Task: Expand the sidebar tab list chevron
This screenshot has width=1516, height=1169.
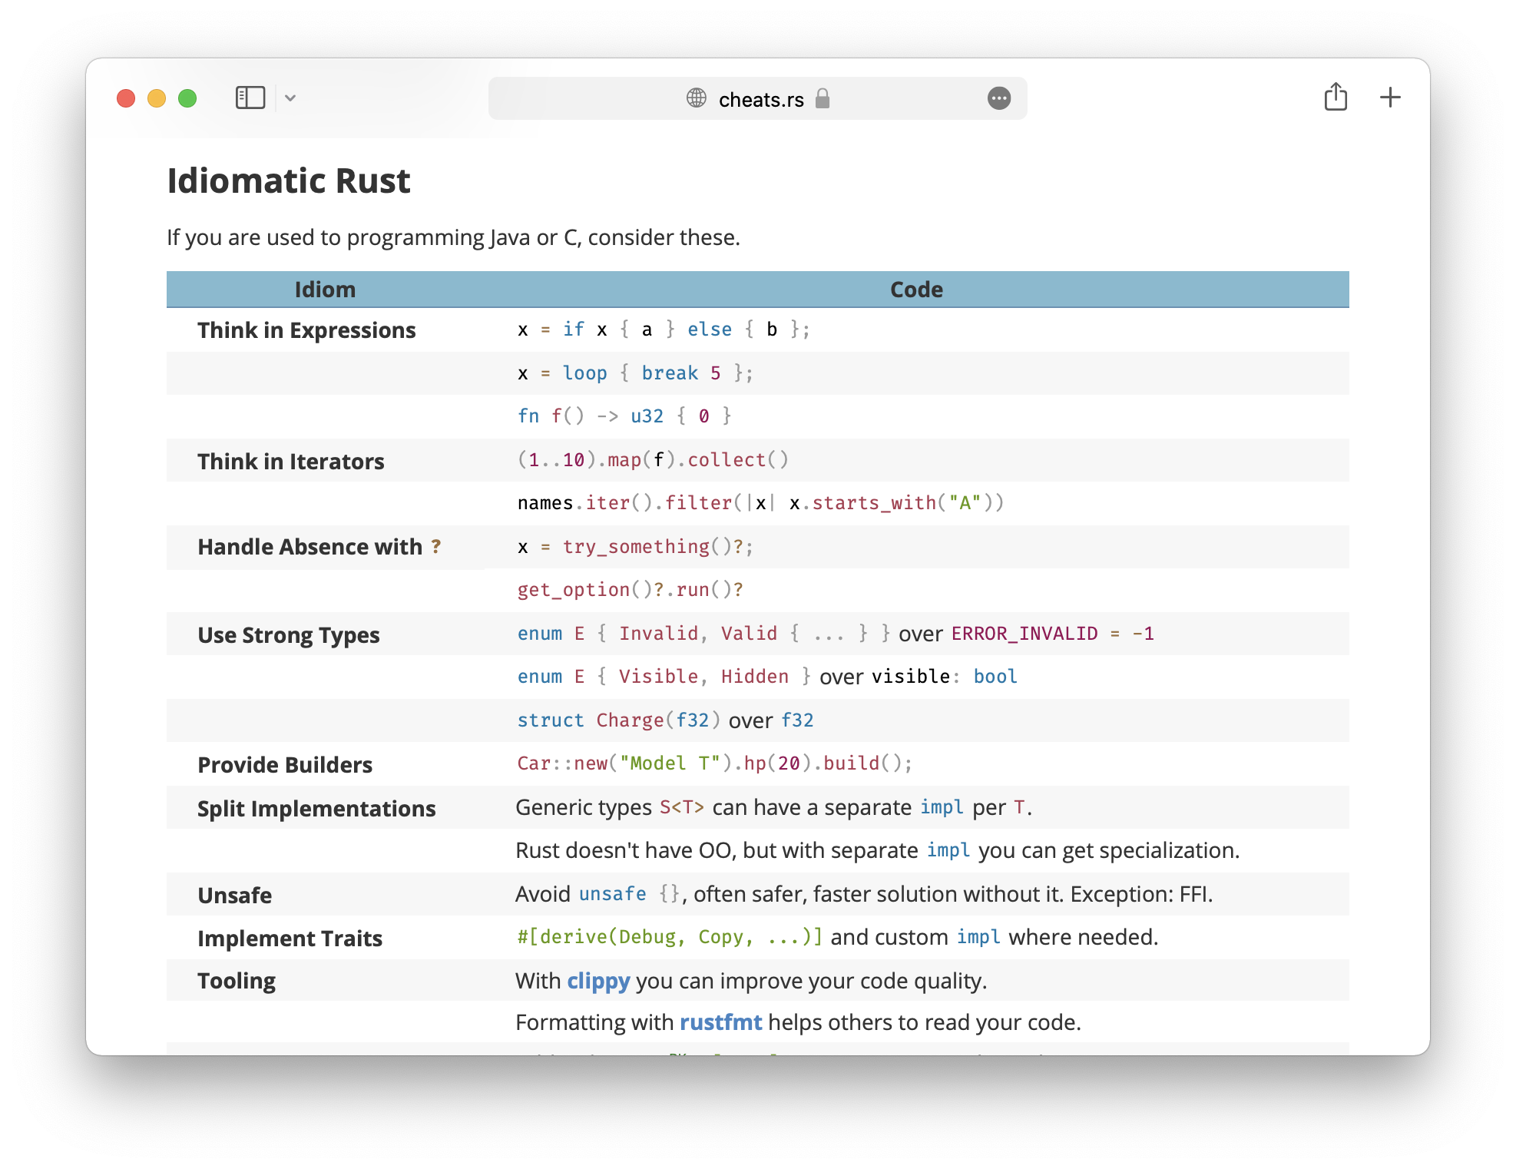Action: [x=290, y=98]
